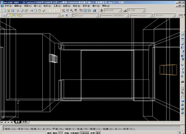Click the Open file icon

8,11
